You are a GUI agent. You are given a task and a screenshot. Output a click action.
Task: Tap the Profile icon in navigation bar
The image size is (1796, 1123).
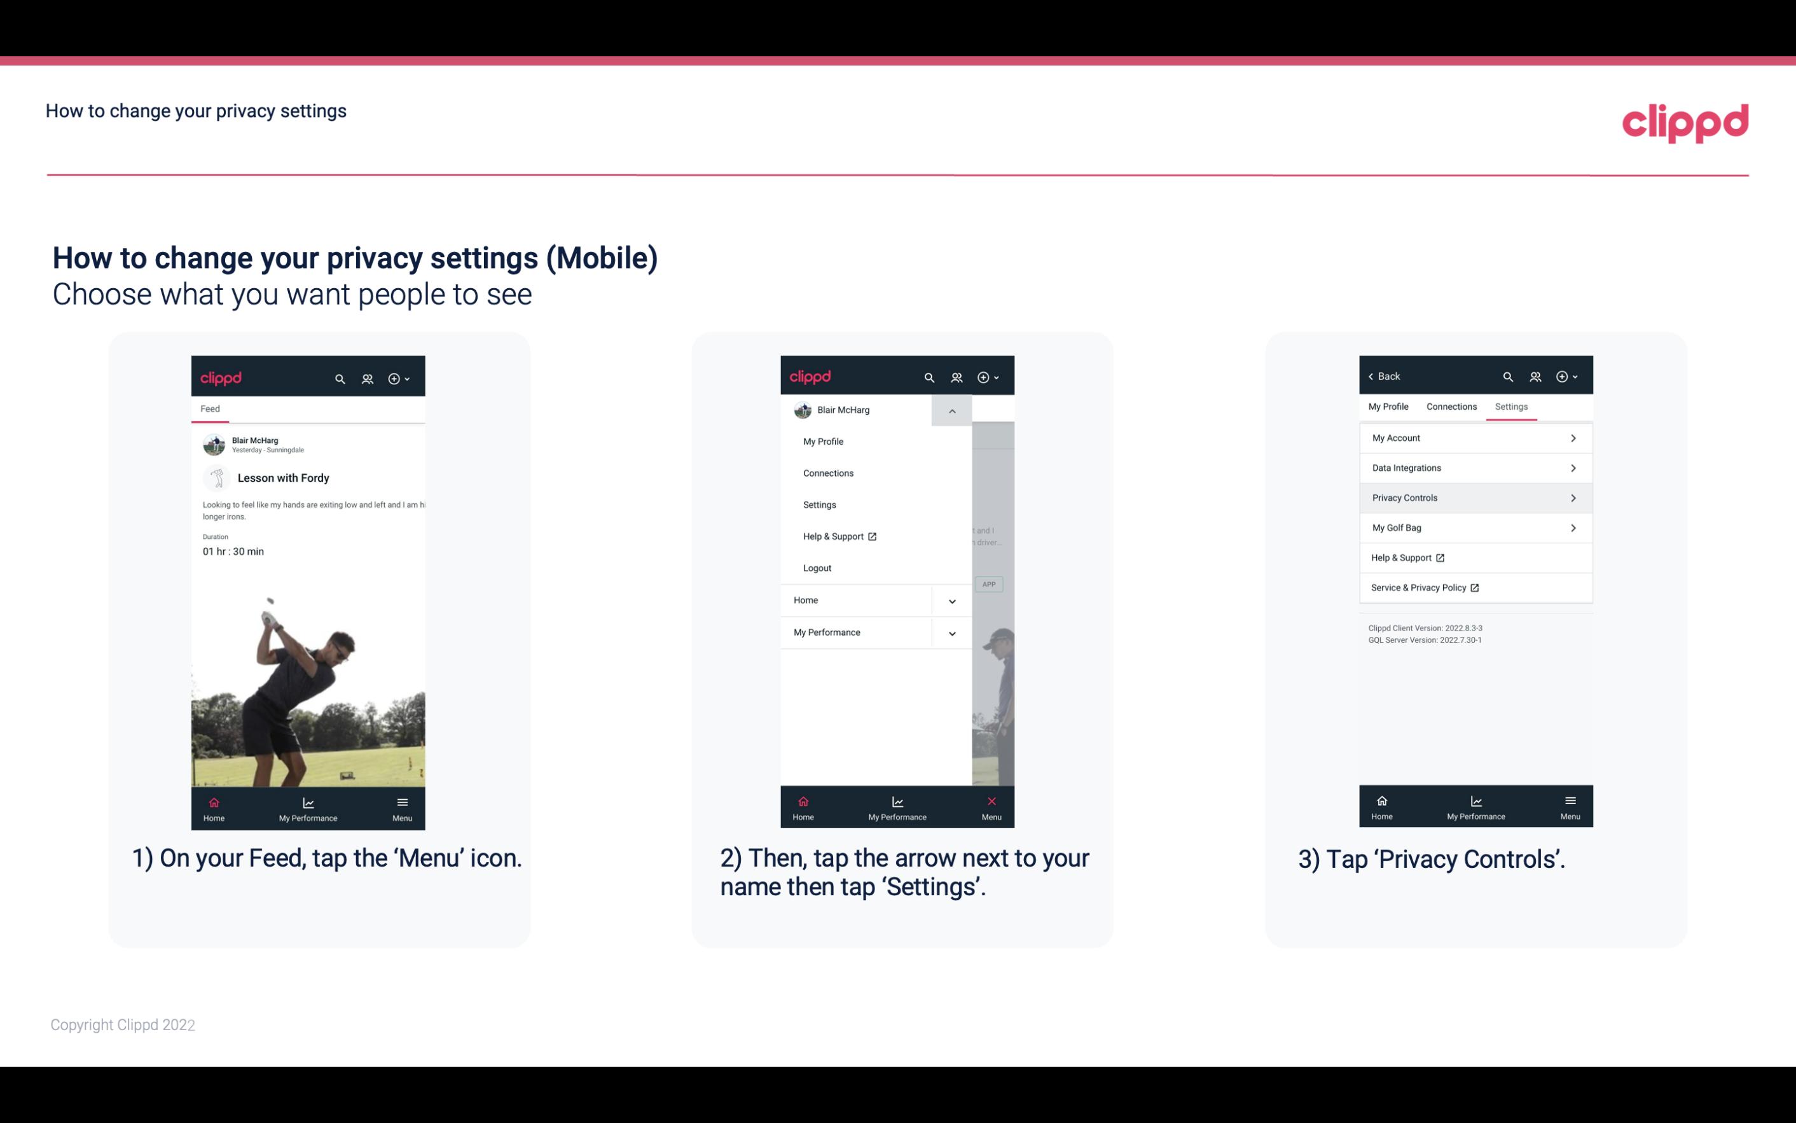tap(368, 378)
